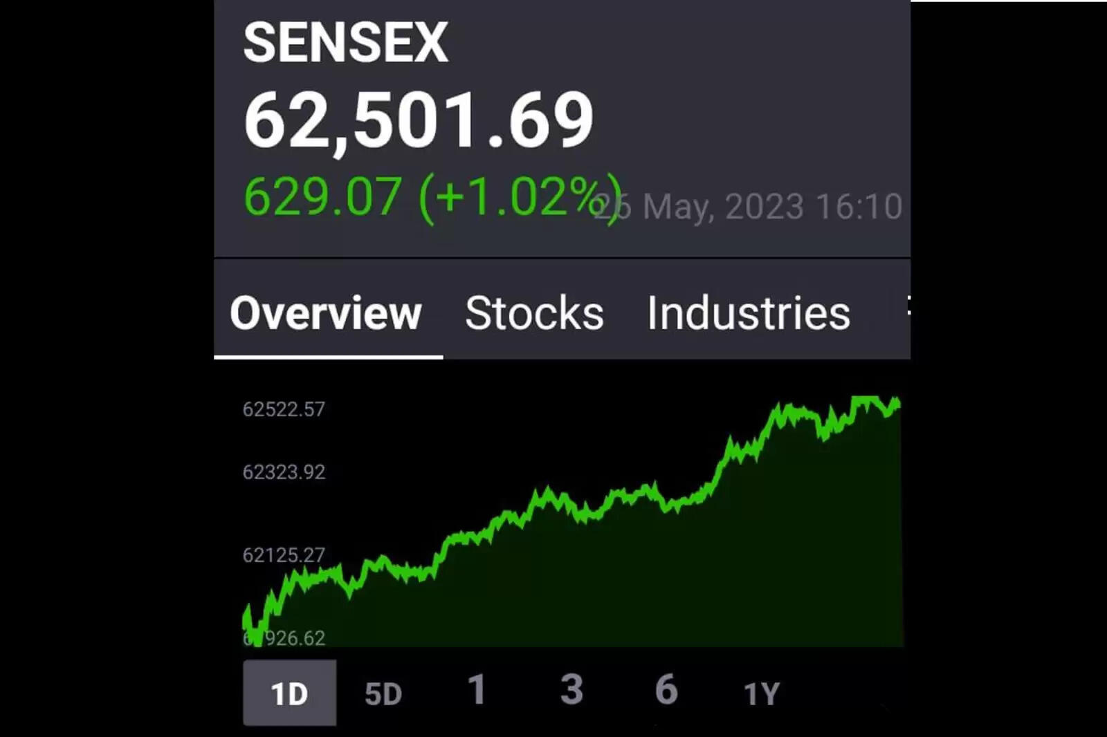1107x737 pixels.
Task: Select the 1 month range option
Action: click(x=477, y=690)
